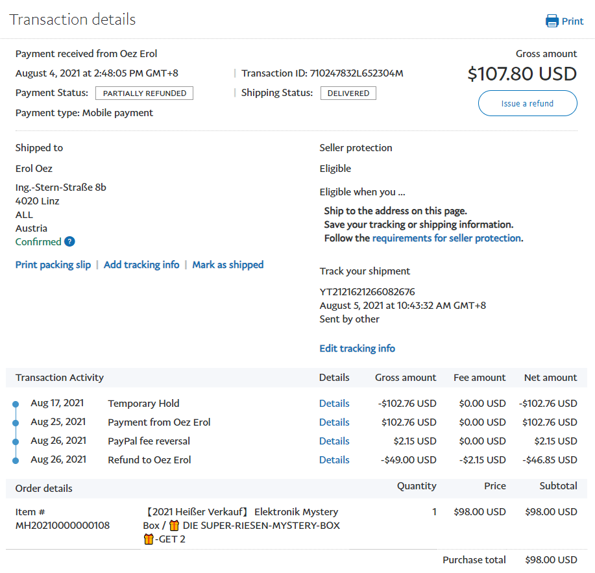Click the transaction ID text
The image size is (595, 573).
[322, 73]
